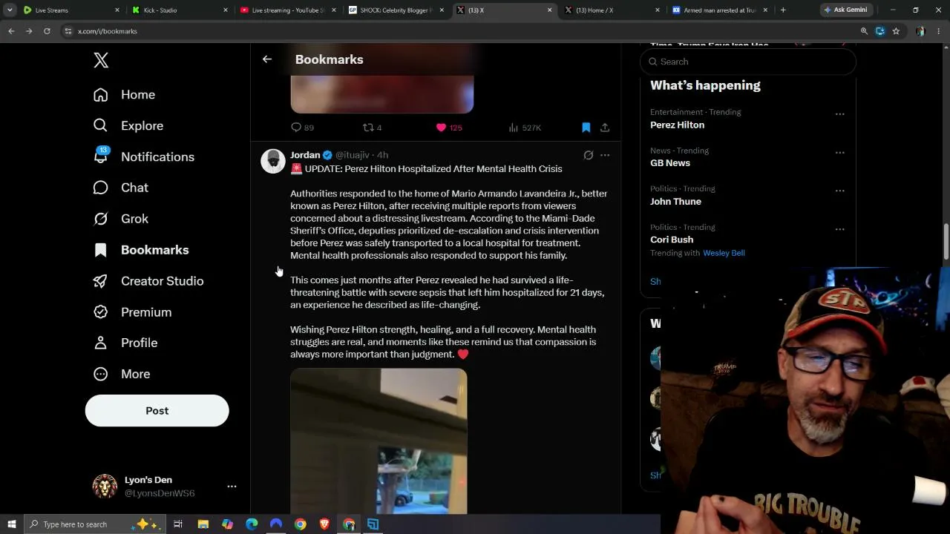This screenshot has height=534, width=950.
Task: Bookmark this page with the star
Action: 896,31
